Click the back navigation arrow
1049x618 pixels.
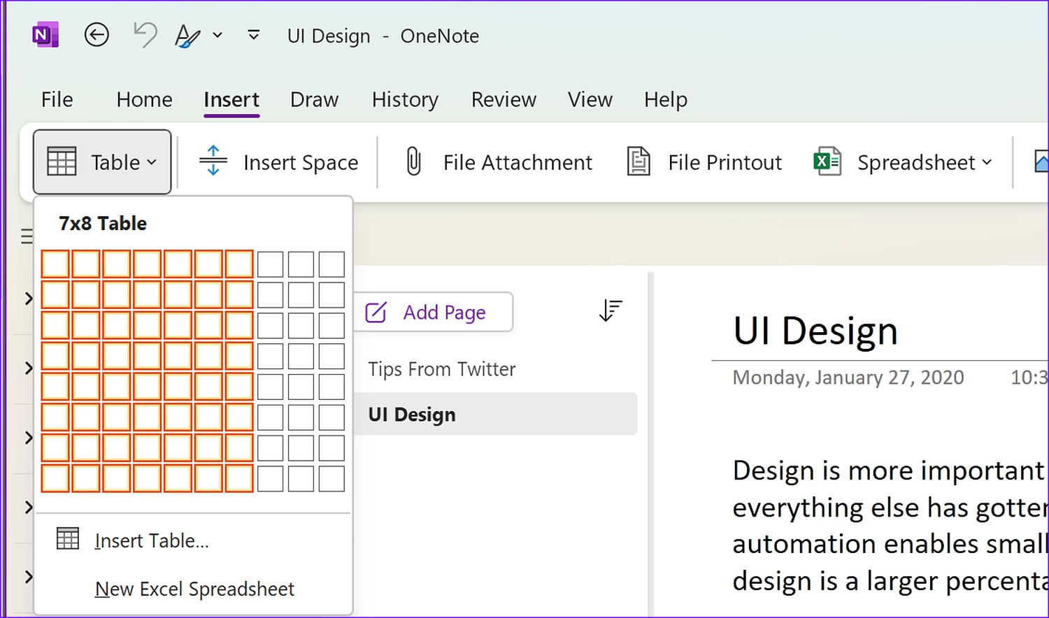(97, 34)
